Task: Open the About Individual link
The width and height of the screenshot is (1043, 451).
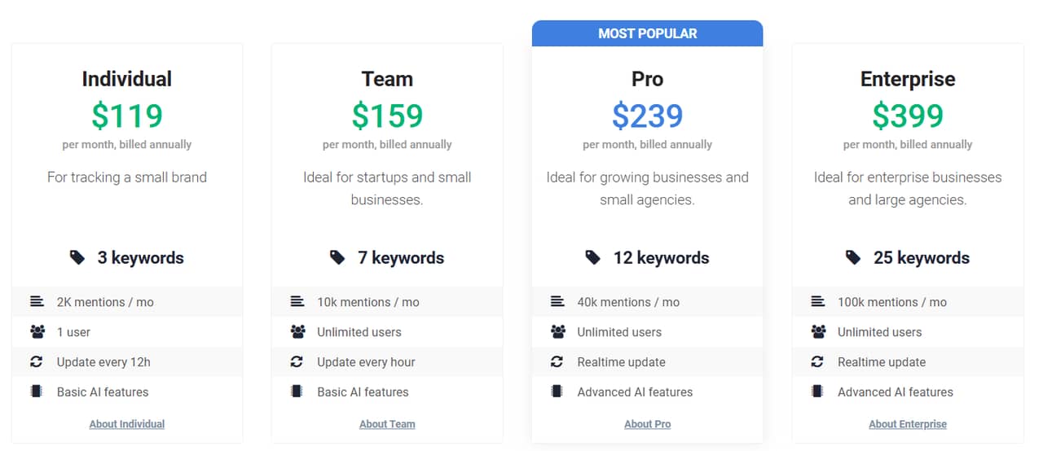Action: (127, 424)
